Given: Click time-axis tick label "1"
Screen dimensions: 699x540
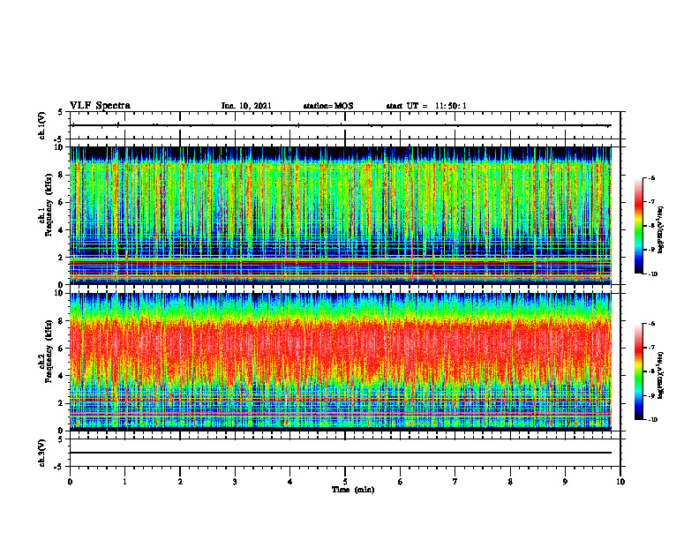Looking at the screenshot, I should (124, 482).
